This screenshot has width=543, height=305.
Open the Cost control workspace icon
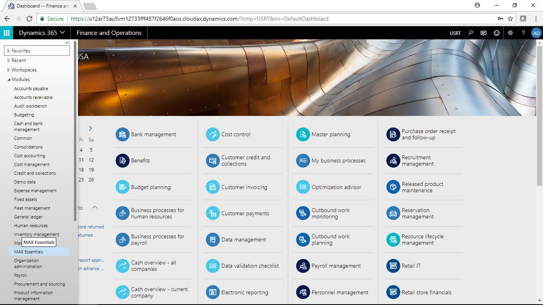(213, 134)
